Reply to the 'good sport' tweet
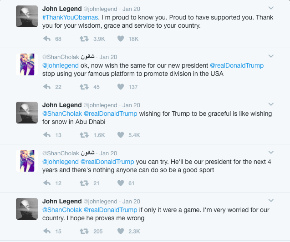Viewport: 290px width, 242px height. tap(47, 183)
